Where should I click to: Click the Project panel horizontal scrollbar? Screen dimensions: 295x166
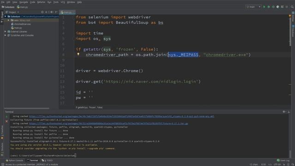coord(27,108)
